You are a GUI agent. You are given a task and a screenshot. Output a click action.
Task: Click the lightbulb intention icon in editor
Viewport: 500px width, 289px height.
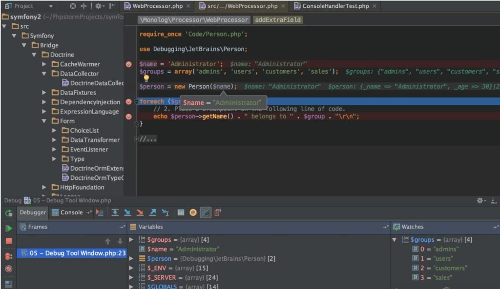point(146,77)
